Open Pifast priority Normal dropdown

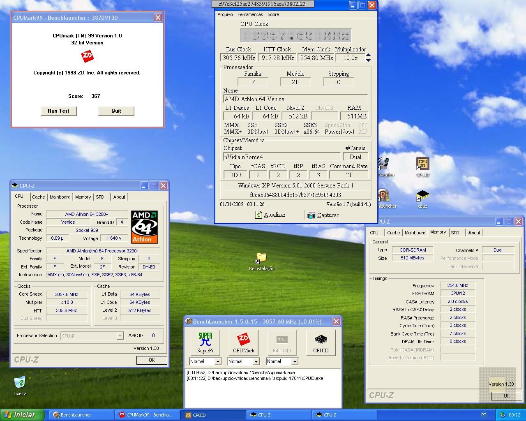click(x=294, y=361)
